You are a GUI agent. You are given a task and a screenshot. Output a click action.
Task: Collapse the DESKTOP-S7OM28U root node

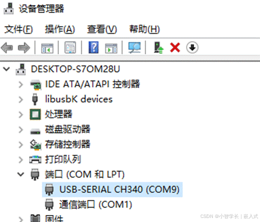(x=7, y=69)
